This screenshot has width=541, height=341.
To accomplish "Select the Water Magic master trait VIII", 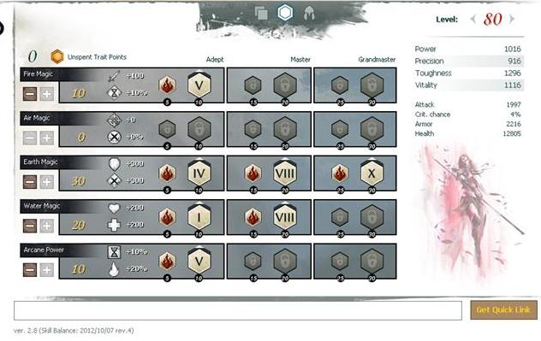I will point(285,217).
